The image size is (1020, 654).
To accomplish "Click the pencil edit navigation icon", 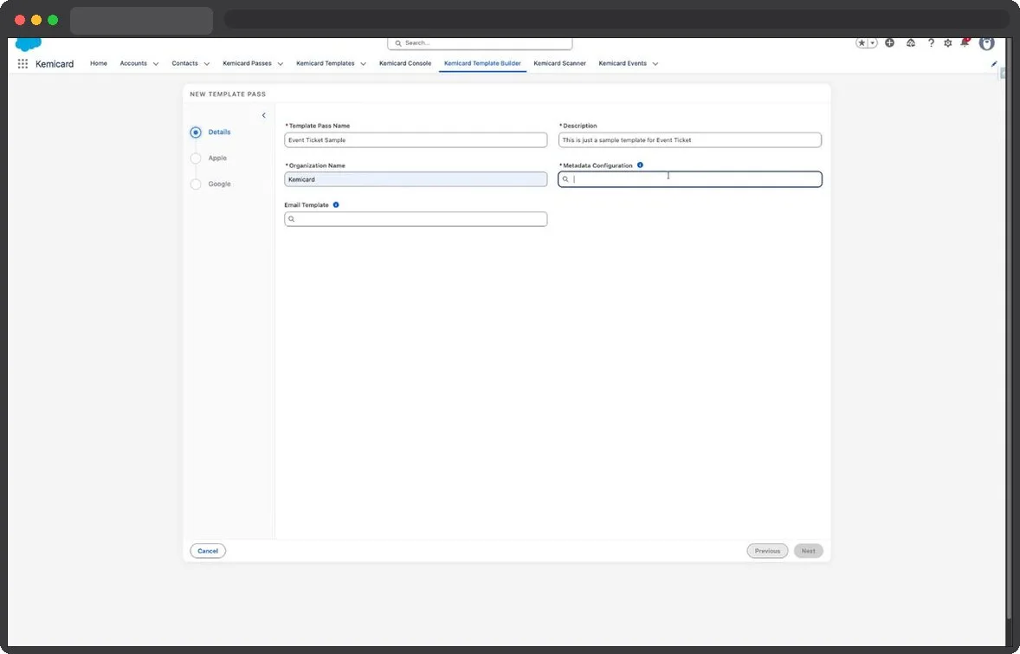I will click(x=994, y=64).
